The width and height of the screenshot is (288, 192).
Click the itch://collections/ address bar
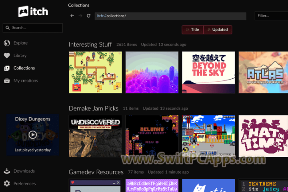(170, 16)
